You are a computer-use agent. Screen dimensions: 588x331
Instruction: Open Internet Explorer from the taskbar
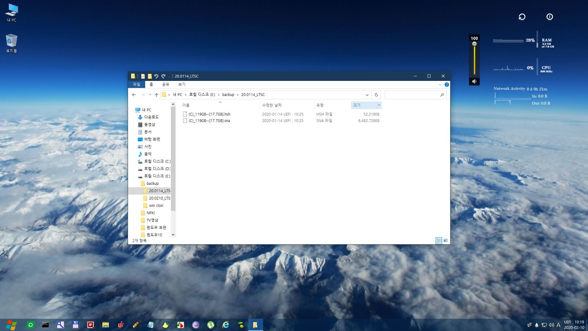[x=226, y=325]
